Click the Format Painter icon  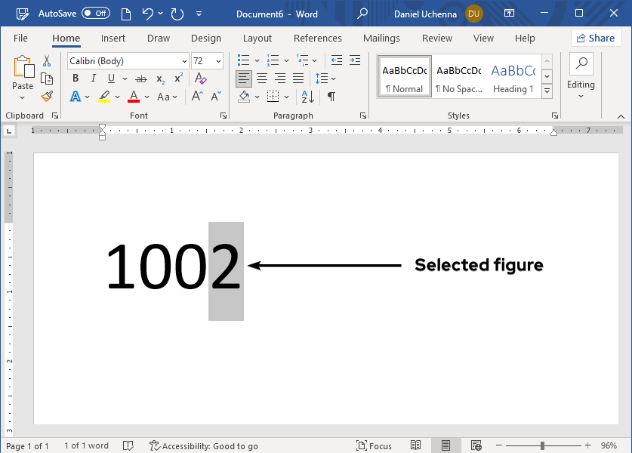coord(47,97)
